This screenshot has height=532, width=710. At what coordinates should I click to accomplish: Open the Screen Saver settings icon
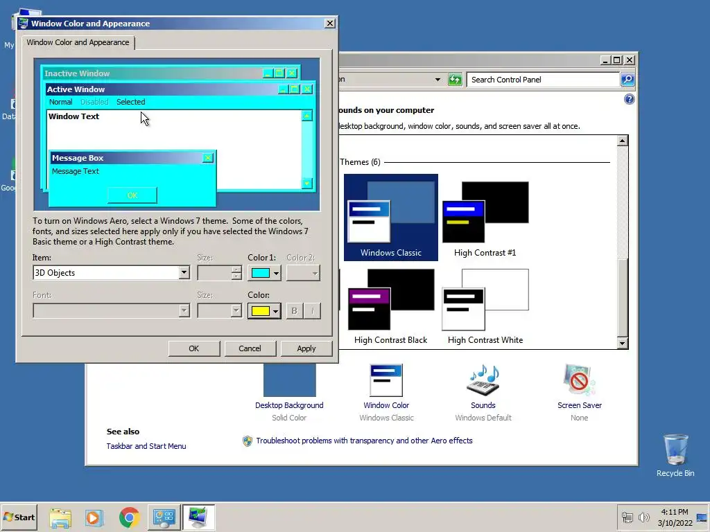point(579,380)
